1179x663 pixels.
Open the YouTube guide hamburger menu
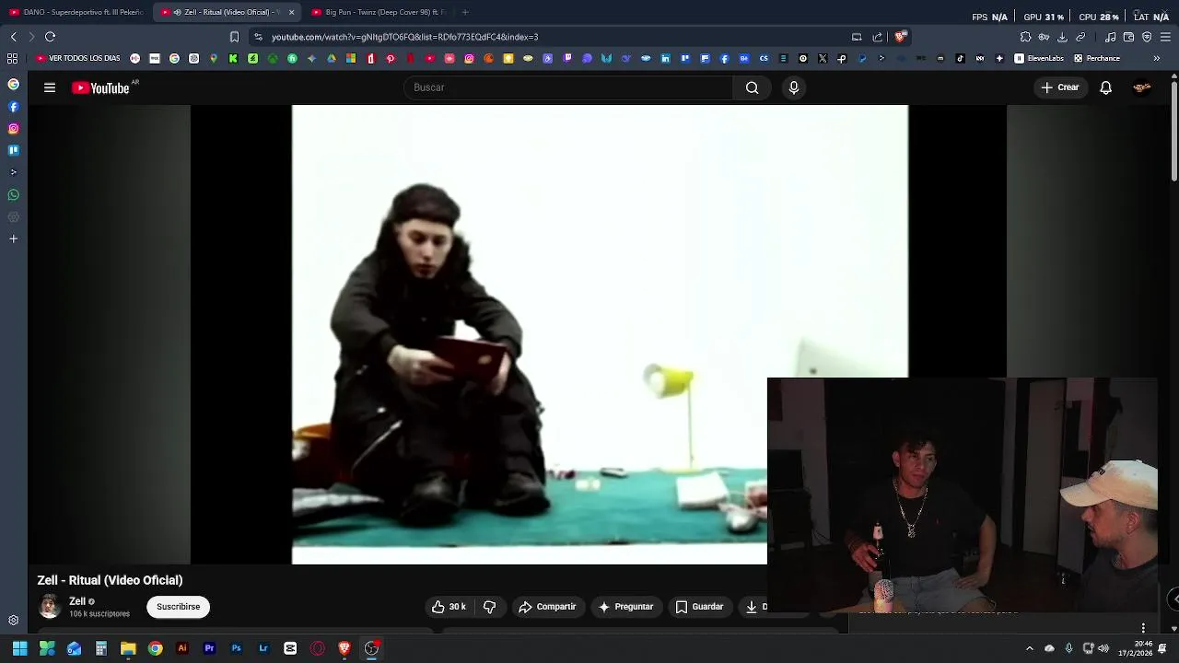50,87
